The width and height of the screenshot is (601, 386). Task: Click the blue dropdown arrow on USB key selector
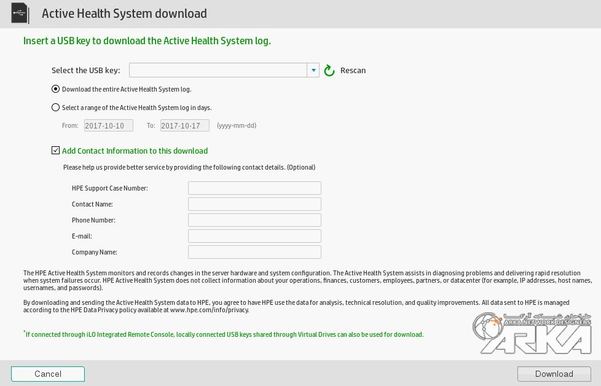[313, 70]
